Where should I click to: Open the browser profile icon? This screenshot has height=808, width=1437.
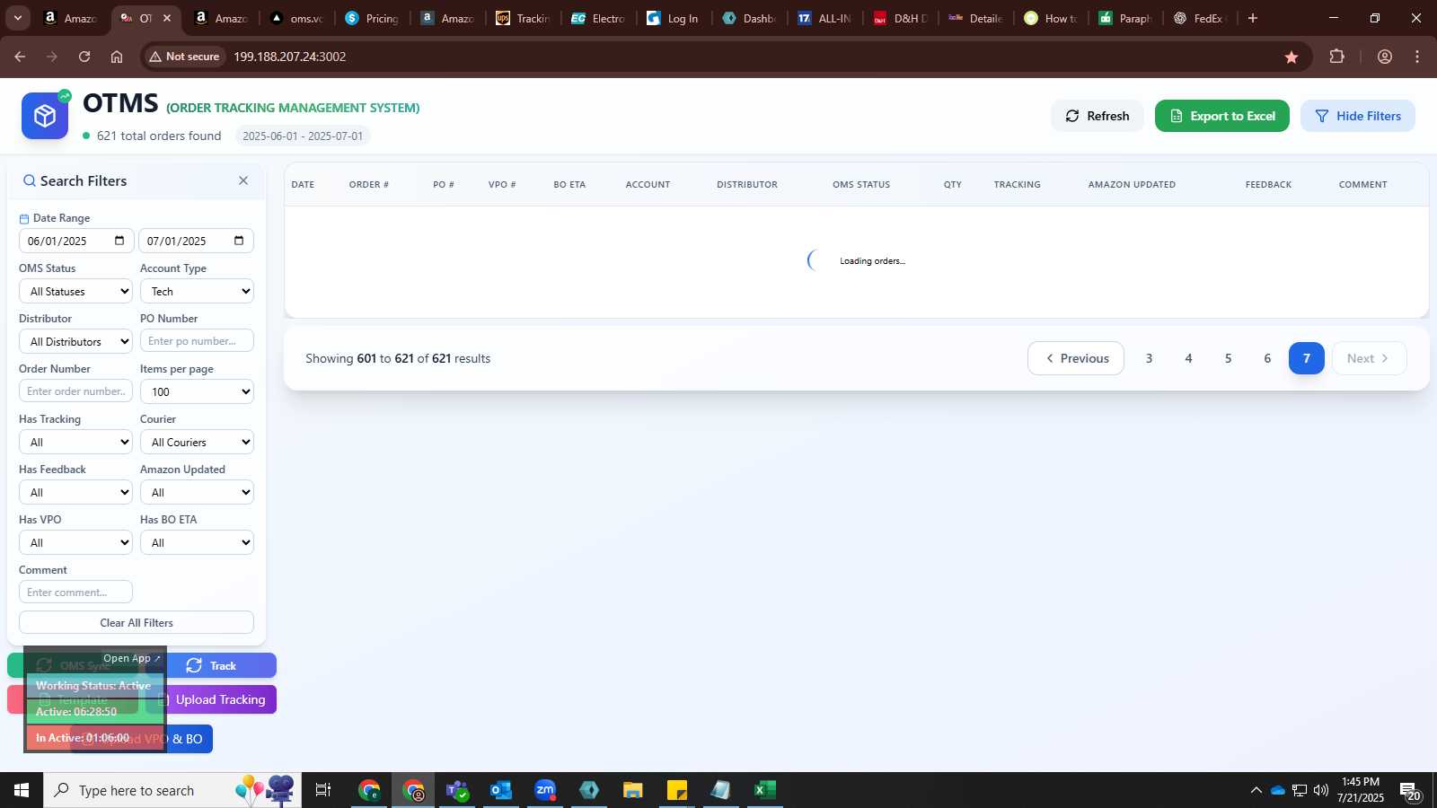(x=1385, y=57)
